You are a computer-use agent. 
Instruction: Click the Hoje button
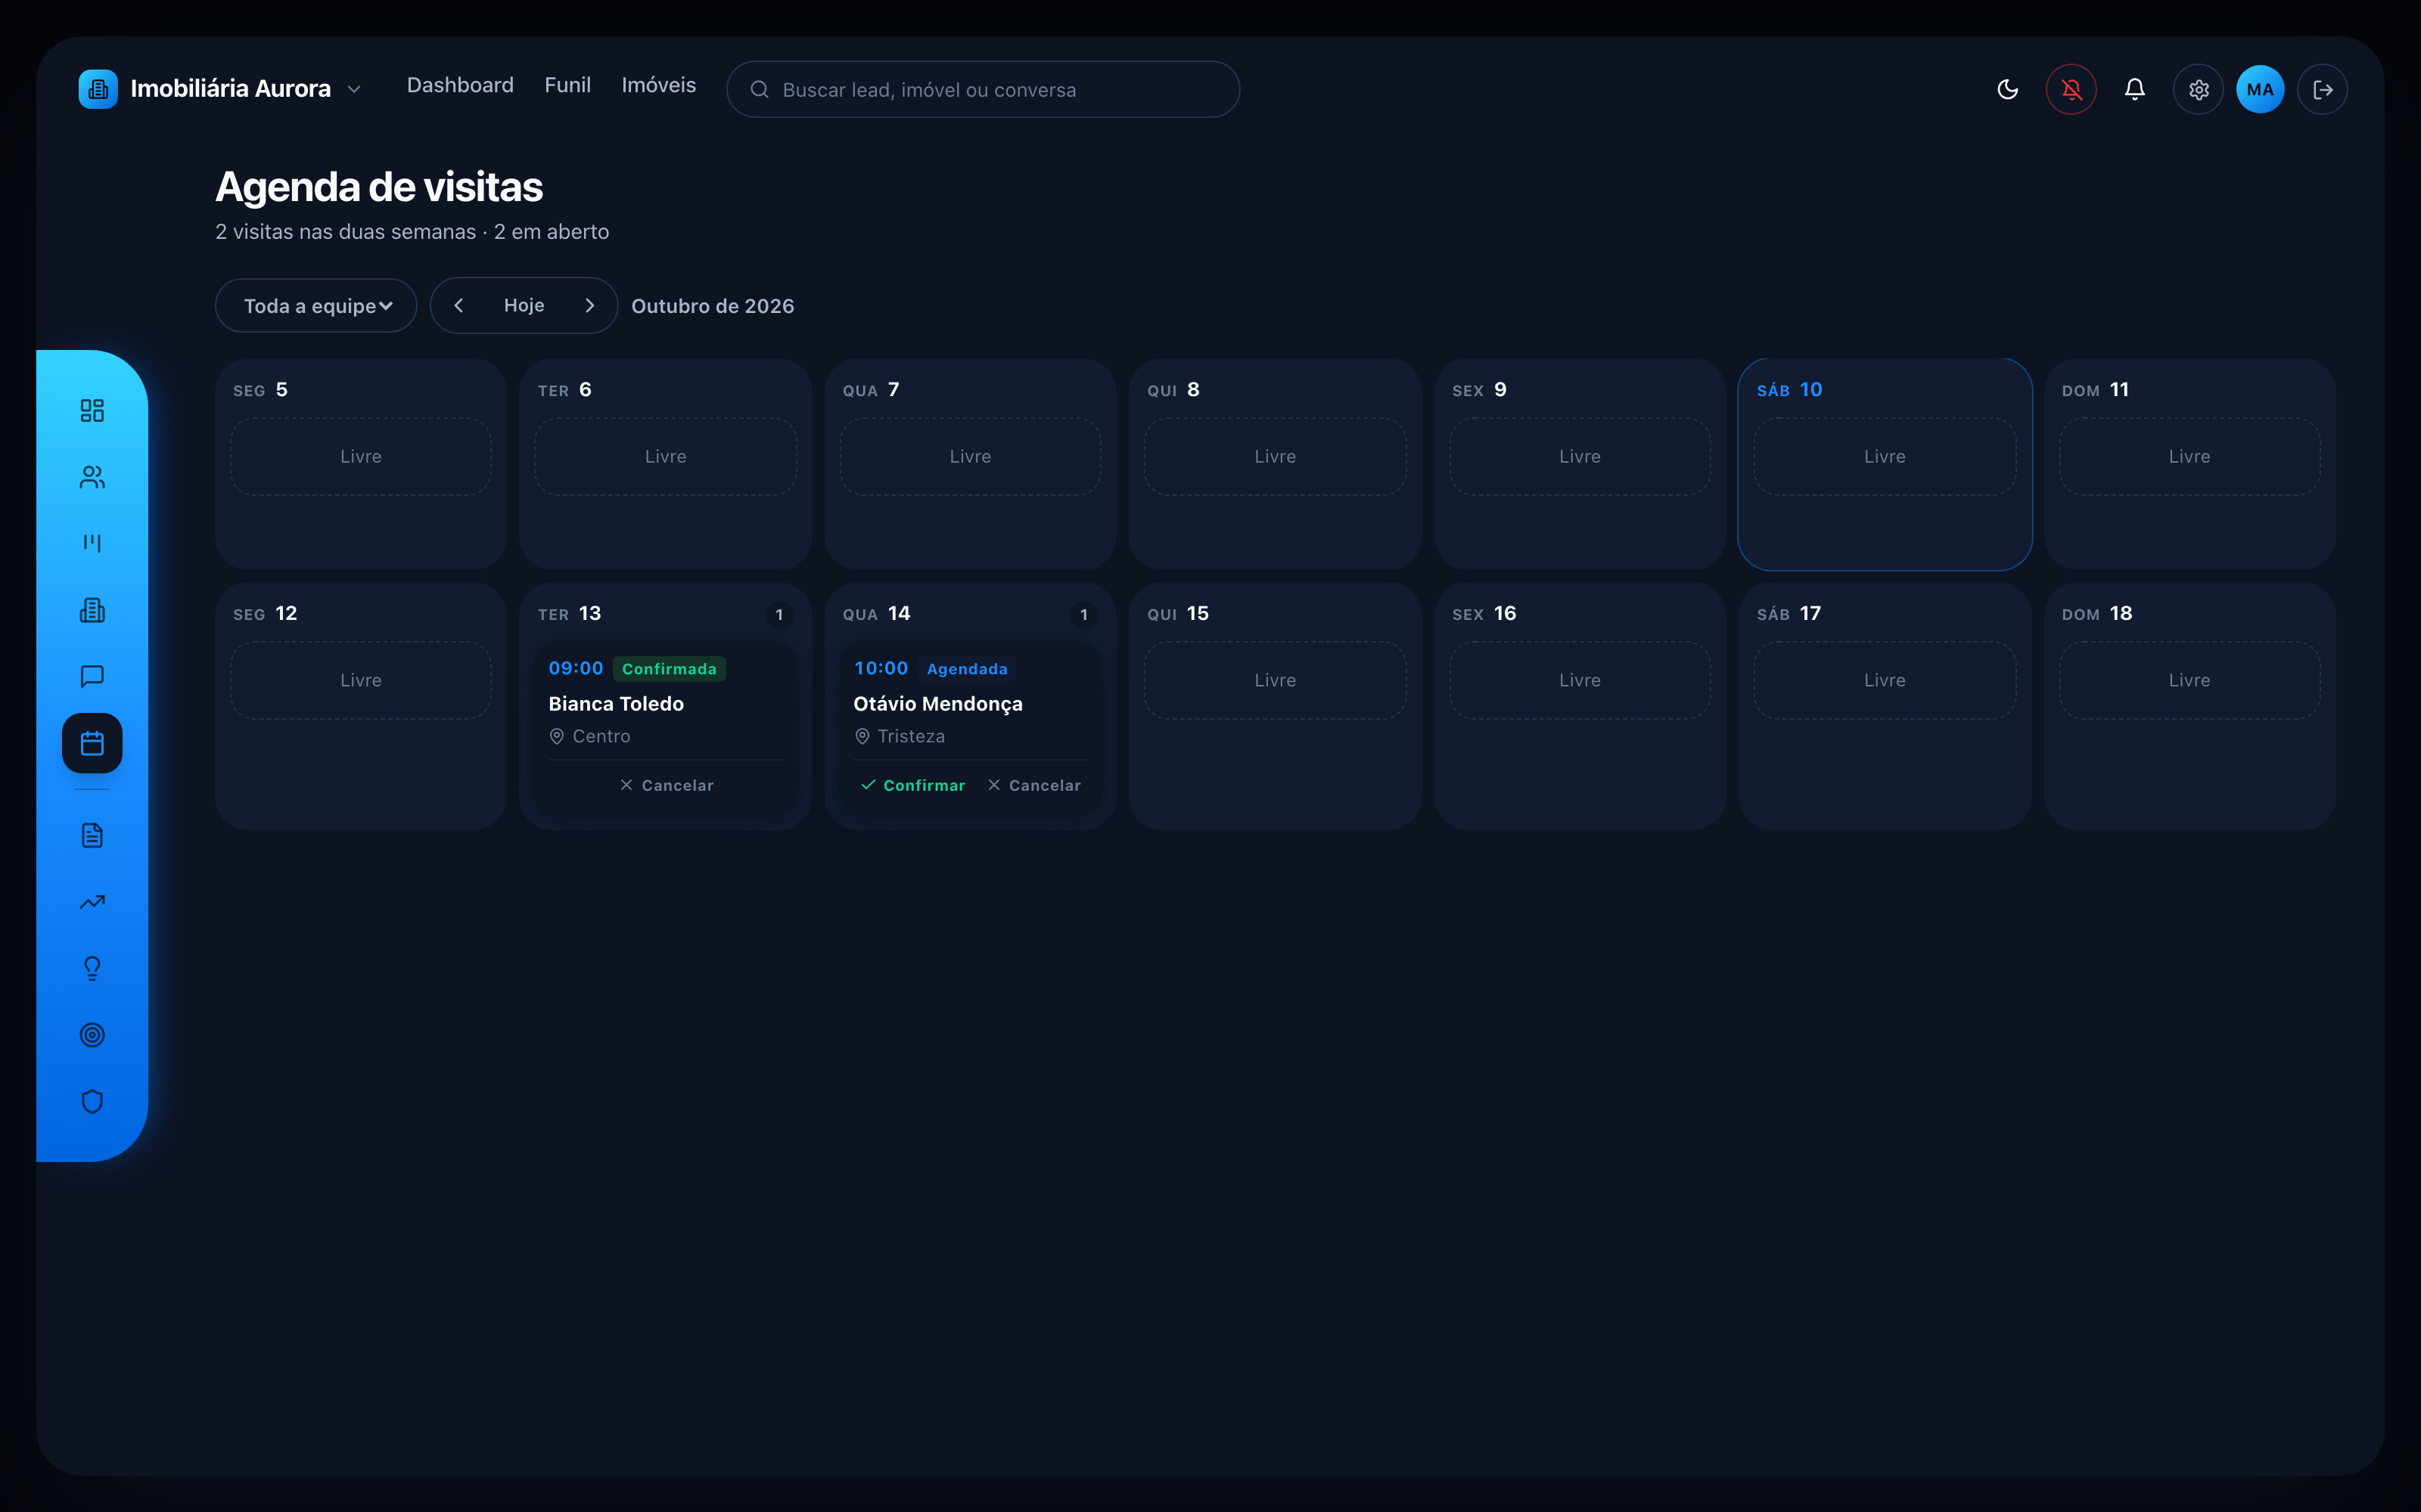[524, 305]
